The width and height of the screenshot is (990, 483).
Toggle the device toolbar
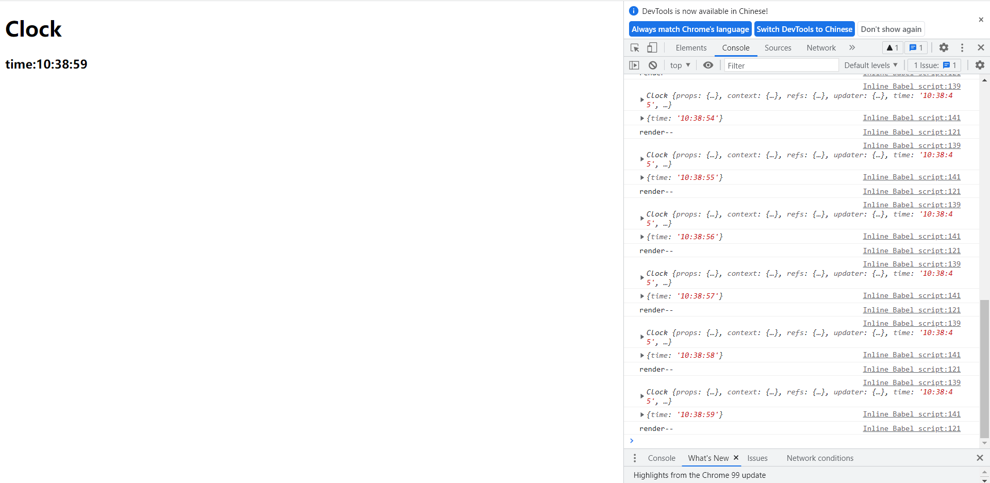click(x=652, y=47)
